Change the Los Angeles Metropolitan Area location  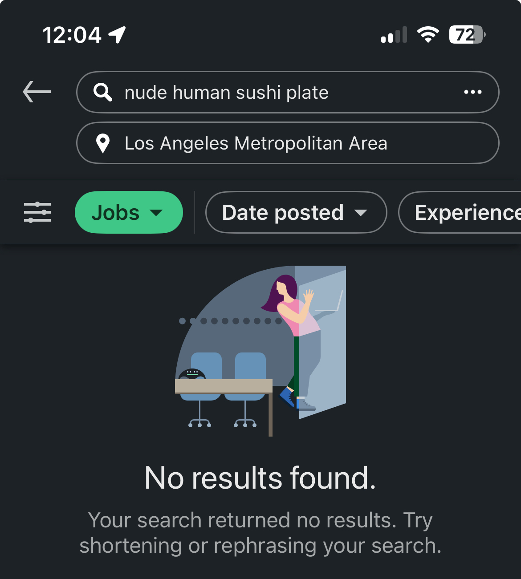click(x=256, y=143)
